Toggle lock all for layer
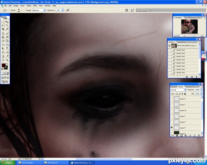Screen dimensions: 207x165 (x=185, y=94)
